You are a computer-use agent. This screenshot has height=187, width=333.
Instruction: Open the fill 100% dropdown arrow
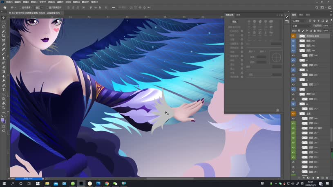tap(331, 31)
